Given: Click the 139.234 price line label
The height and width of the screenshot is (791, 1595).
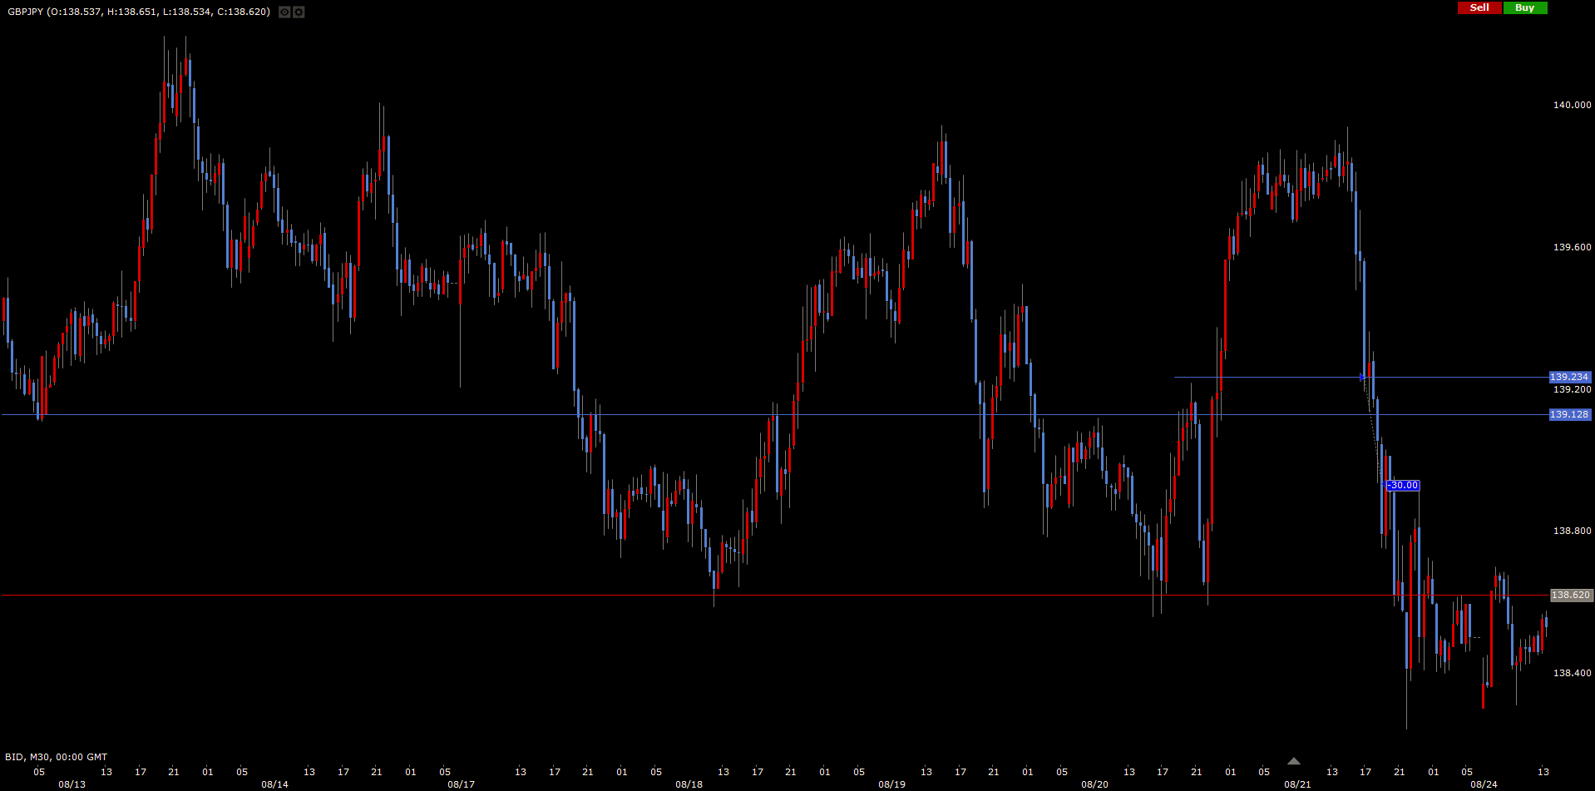Looking at the screenshot, I should pos(1569,378).
